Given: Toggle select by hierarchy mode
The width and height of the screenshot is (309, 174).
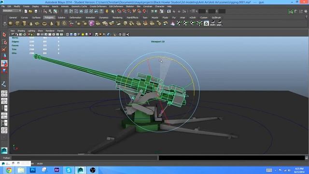Looking at the screenshot, I should pyautogui.click(x=45, y=12).
